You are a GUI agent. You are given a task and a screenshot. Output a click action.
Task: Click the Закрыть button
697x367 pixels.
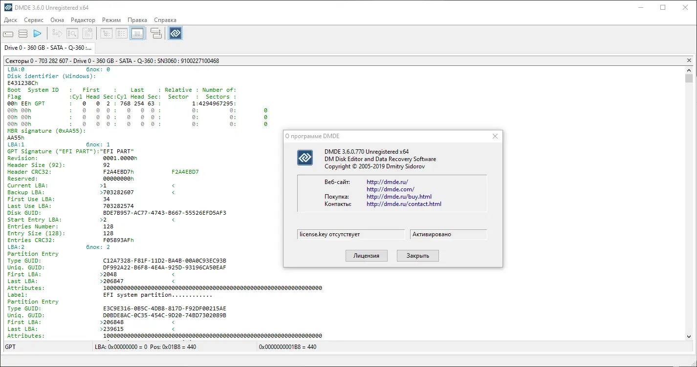click(418, 256)
